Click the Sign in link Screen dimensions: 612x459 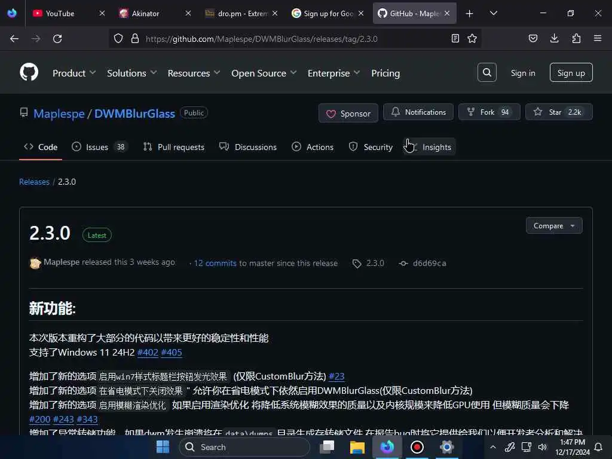(523, 73)
